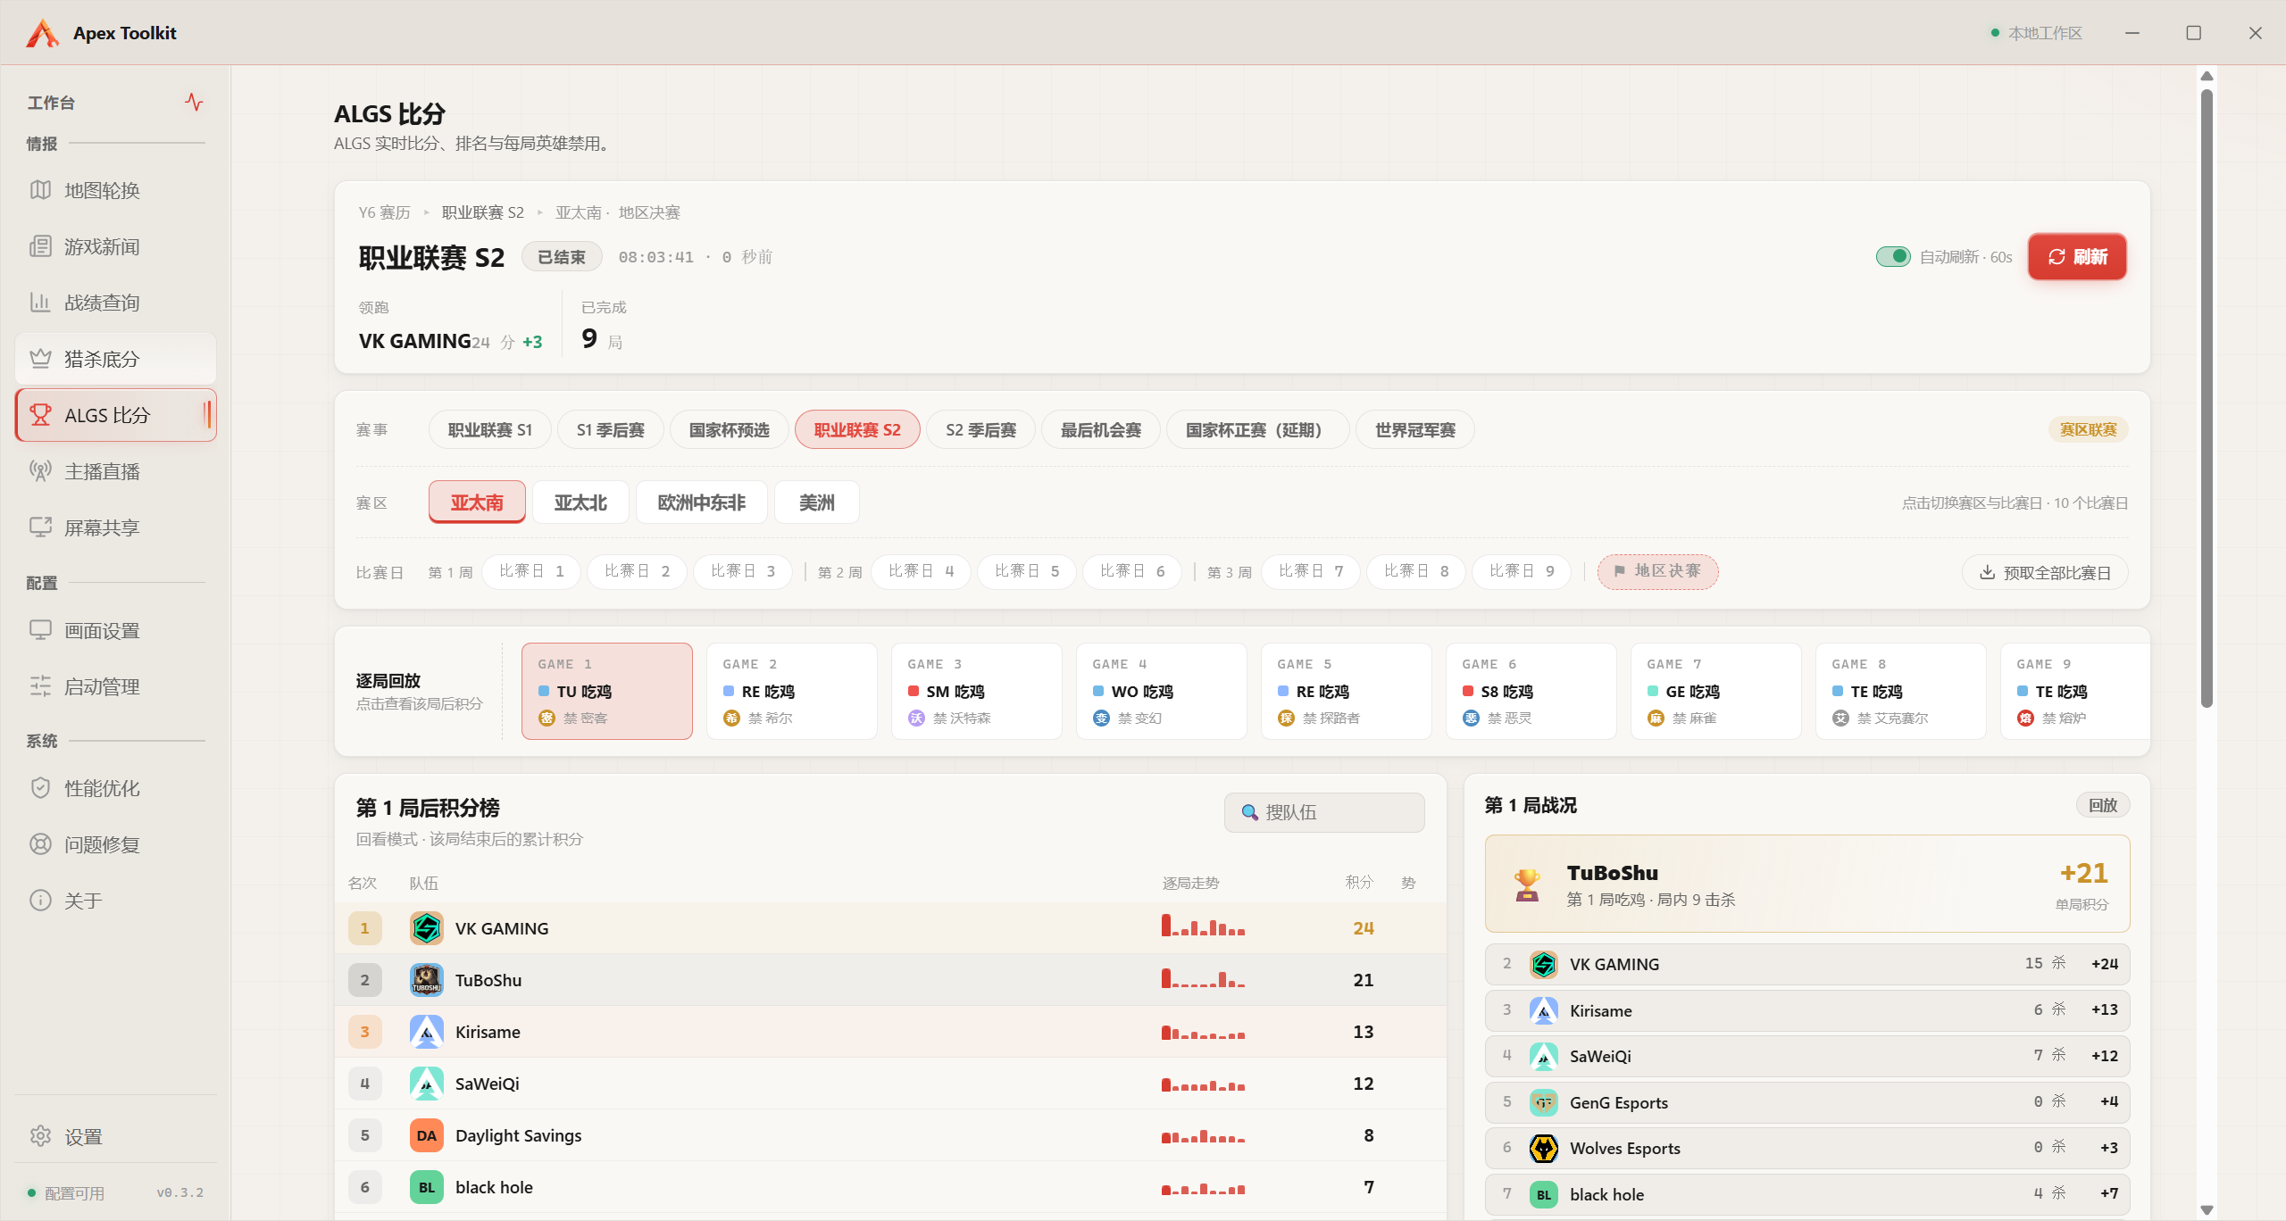Image resolution: width=2286 pixels, height=1221 pixels.
Task: Click GenG Esports logo in game results
Action: tap(1544, 1102)
